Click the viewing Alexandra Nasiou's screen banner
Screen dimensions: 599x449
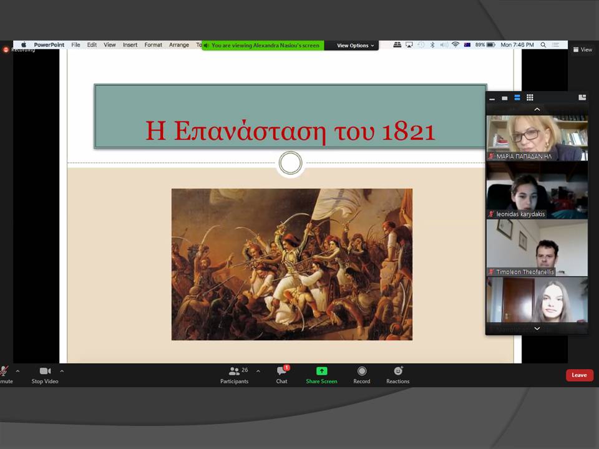(263, 46)
